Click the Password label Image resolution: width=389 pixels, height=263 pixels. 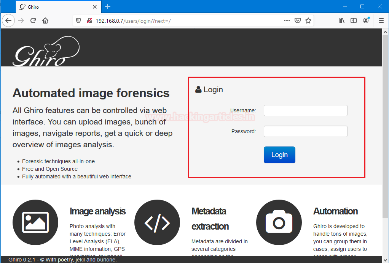click(x=244, y=131)
